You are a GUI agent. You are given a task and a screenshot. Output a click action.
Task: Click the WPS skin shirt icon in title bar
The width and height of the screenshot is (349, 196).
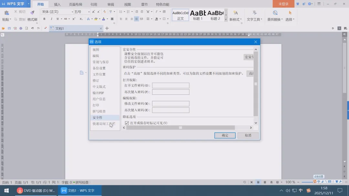point(298,4)
